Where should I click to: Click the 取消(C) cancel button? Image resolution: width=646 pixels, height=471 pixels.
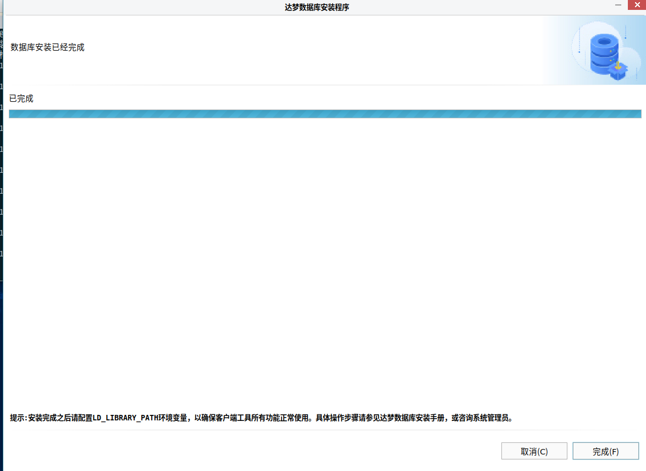(x=534, y=451)
